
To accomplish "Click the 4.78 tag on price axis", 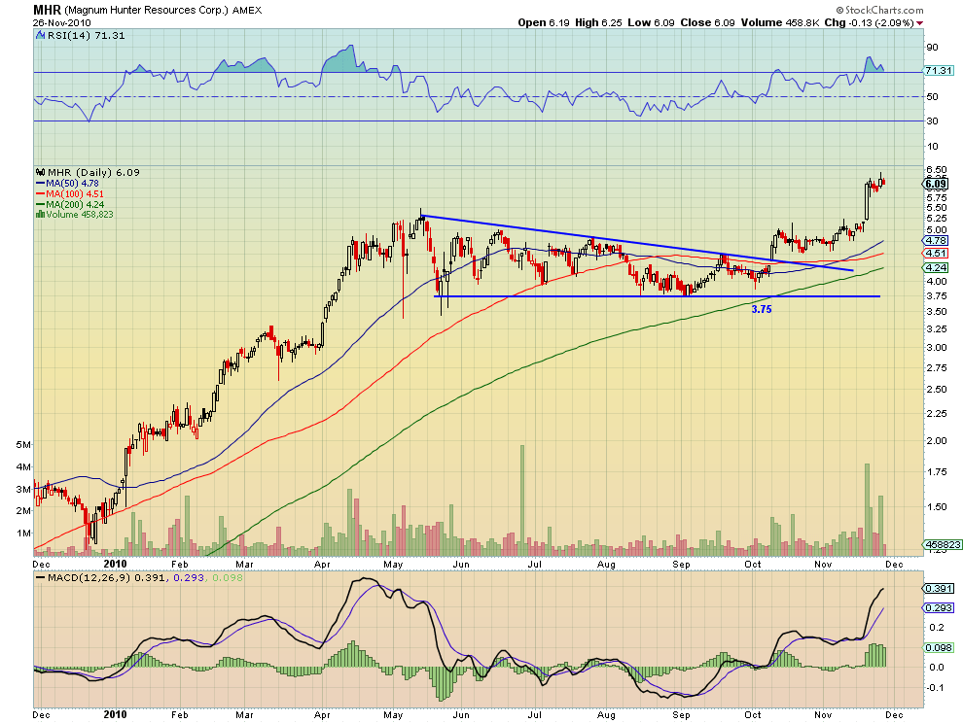I will point(937,241).
